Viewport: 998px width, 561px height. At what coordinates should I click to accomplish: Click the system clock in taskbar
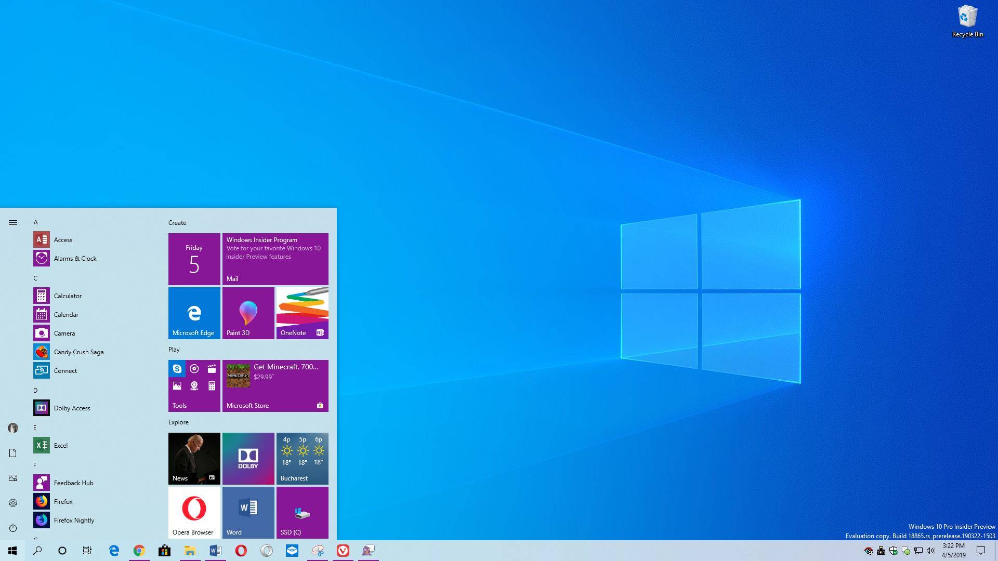point(954,550)
